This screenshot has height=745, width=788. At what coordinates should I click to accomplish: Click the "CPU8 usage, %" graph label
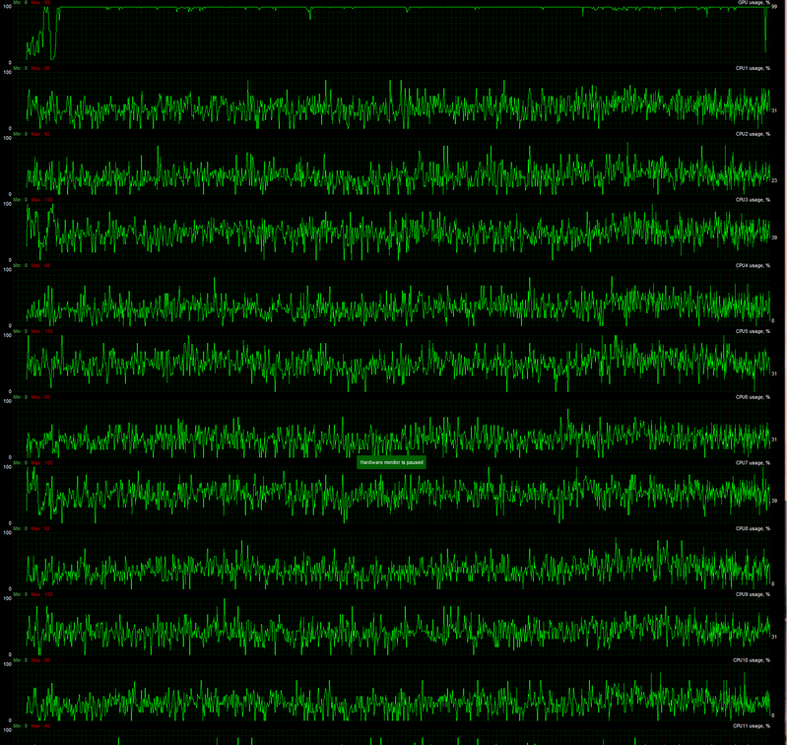pos(753,529)
